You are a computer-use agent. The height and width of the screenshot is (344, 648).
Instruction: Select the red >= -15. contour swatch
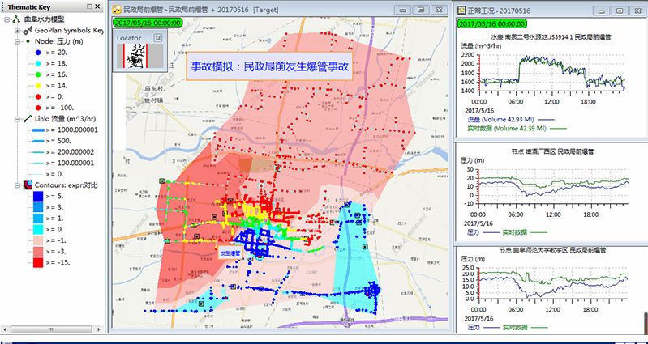point(40,262)
